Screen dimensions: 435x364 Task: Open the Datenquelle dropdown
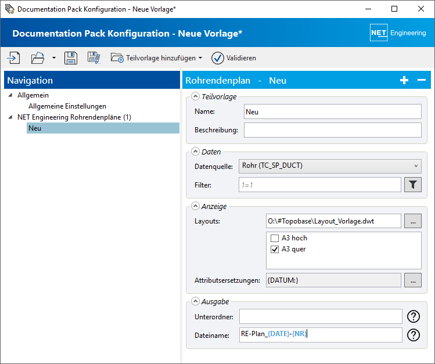330,166
